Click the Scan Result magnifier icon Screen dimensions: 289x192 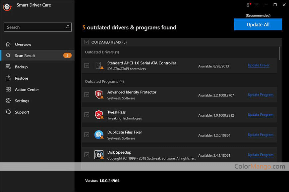8,56
